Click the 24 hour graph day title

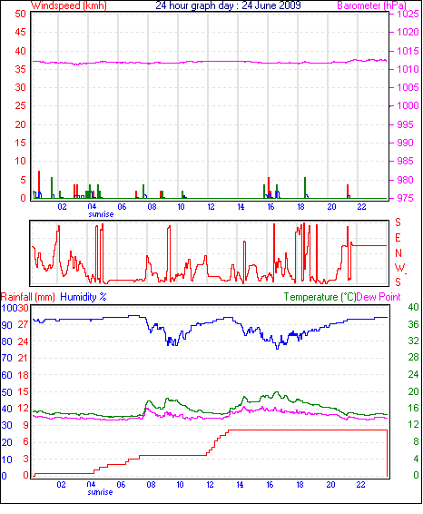(x=228, y=5)
